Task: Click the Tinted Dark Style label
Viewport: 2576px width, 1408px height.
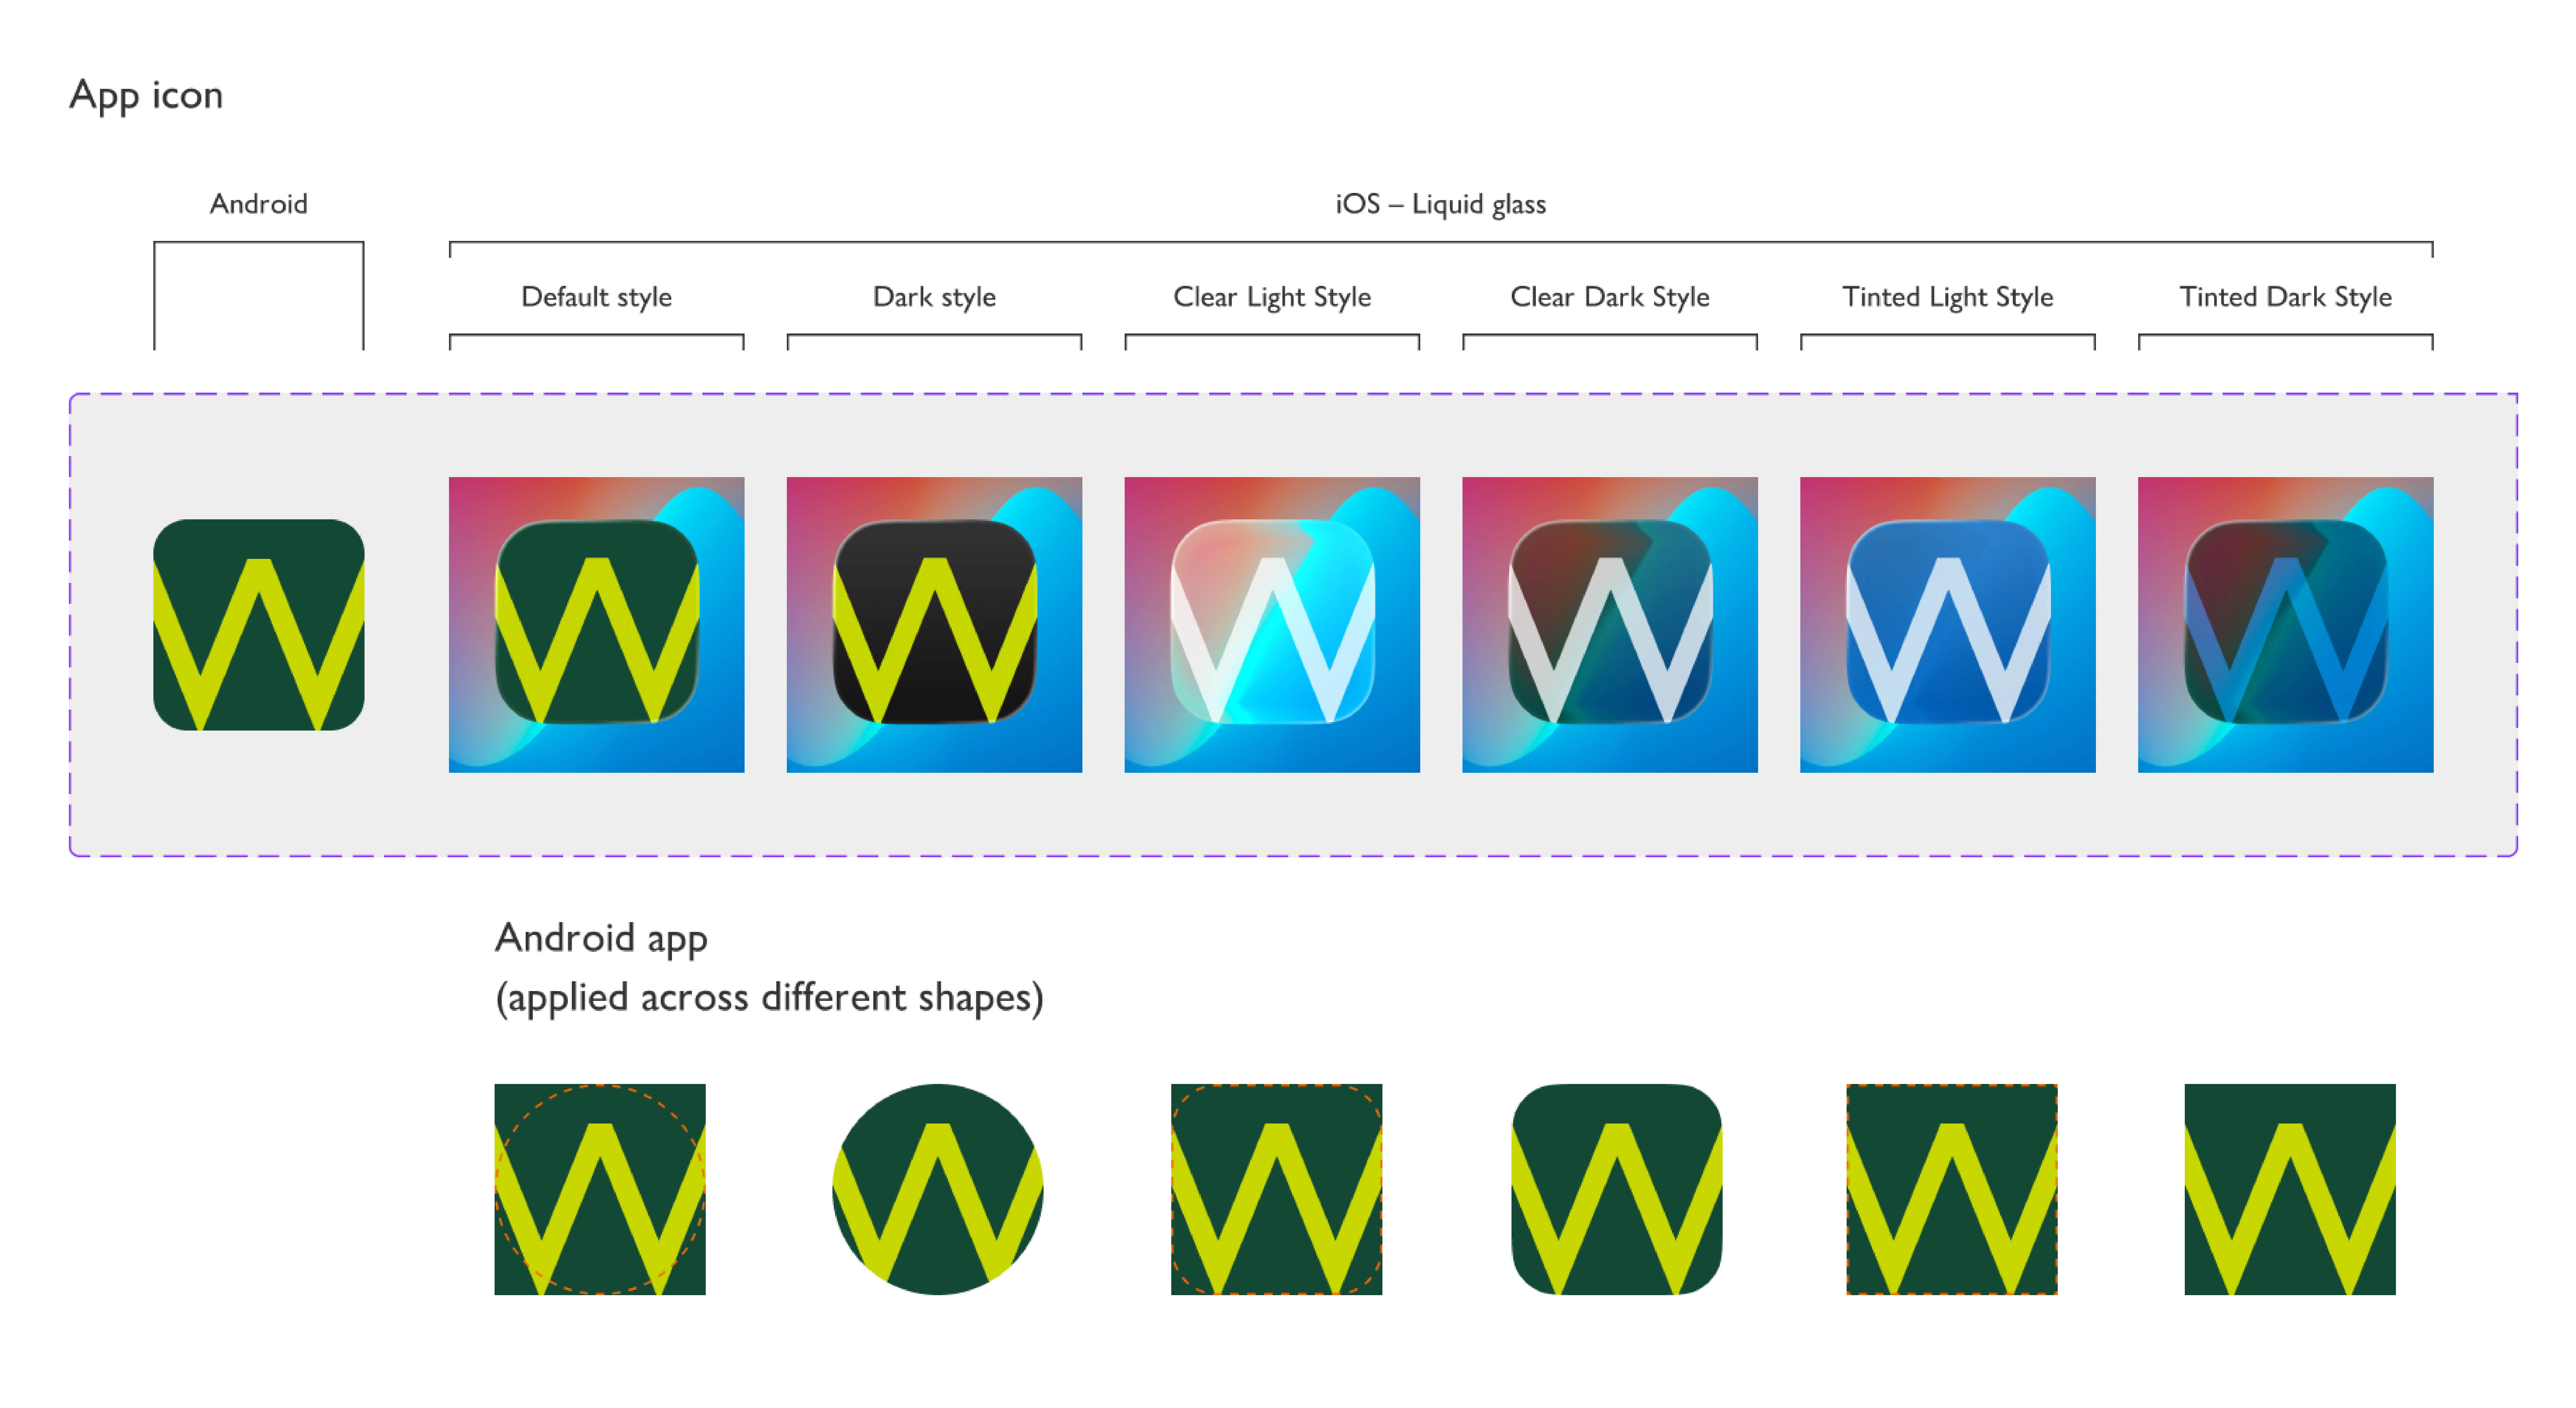Action: [2286, 297]
